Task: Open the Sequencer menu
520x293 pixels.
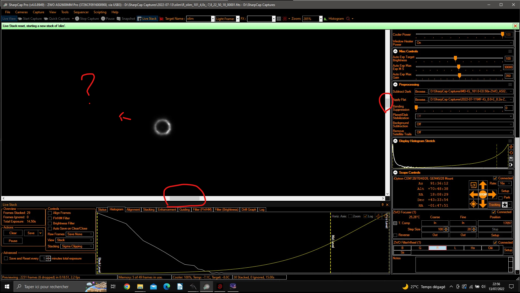Action: point(81,12)
